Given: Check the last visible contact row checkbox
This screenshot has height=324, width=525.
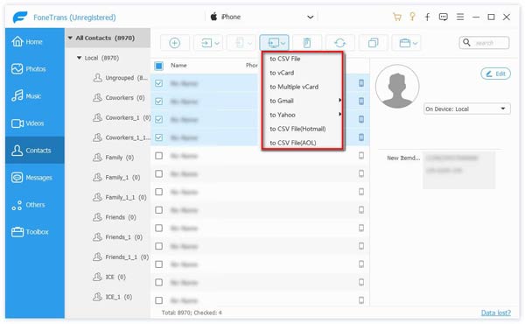Looking at the screenshot, I should [158, 300].
